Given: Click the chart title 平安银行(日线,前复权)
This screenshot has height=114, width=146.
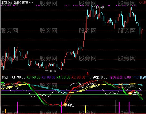Looking at the screenshot, I should [x=17, y=2].
